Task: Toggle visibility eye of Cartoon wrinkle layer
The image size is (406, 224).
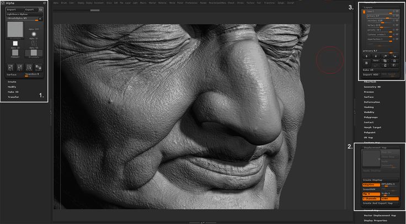Action: pos(397,34)
